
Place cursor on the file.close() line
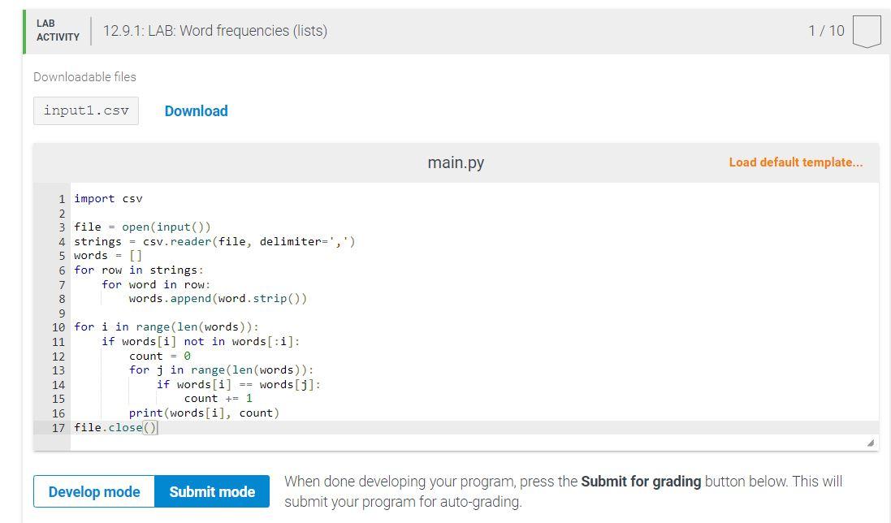point(116,428)
